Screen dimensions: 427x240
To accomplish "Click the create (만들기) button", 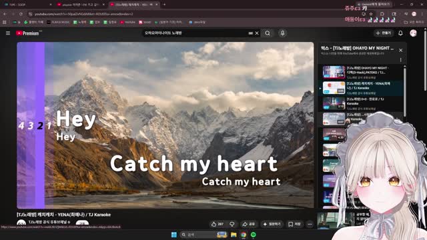I will pos(383,33).
